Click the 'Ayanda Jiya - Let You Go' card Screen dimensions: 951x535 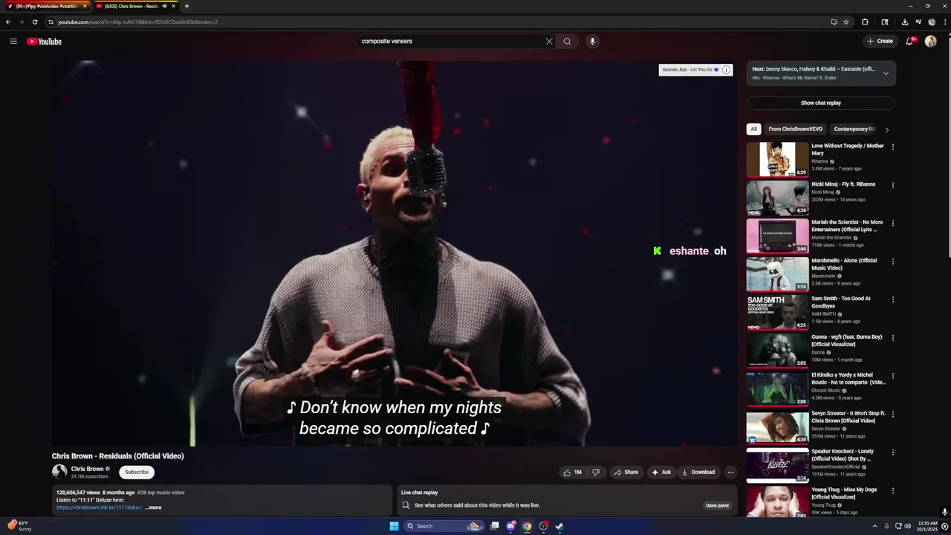click(x=690, y=70)
